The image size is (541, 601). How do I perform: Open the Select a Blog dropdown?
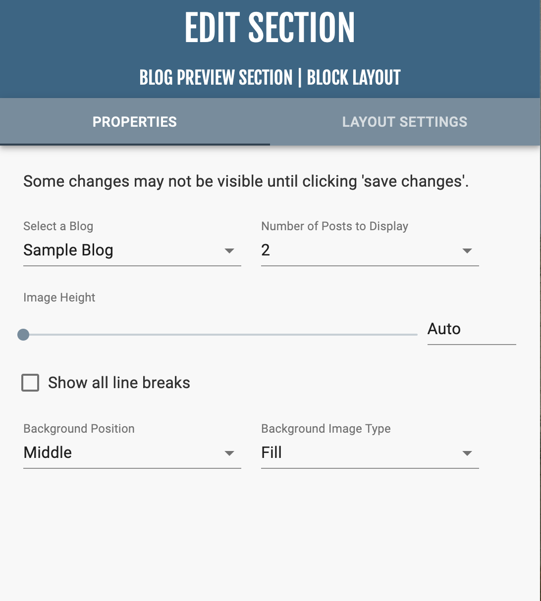[x=124, y=250]
